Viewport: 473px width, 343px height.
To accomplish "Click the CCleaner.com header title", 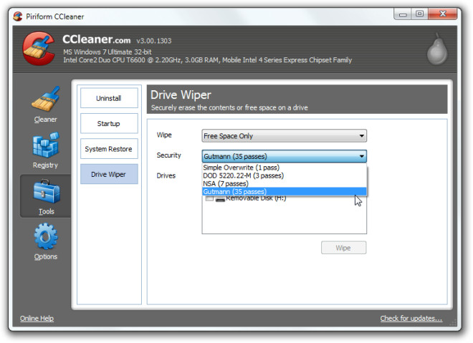I will click(x=97, y=39).
